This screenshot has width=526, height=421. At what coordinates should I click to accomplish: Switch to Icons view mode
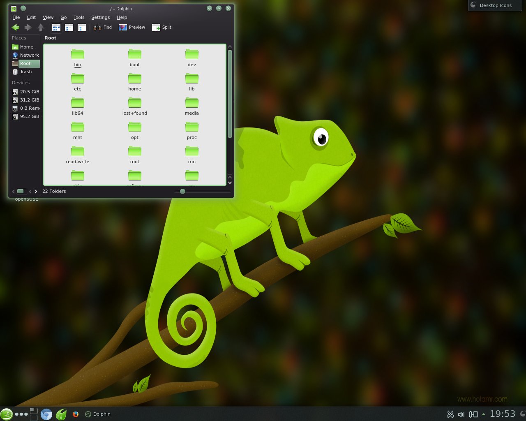point(56,28)
